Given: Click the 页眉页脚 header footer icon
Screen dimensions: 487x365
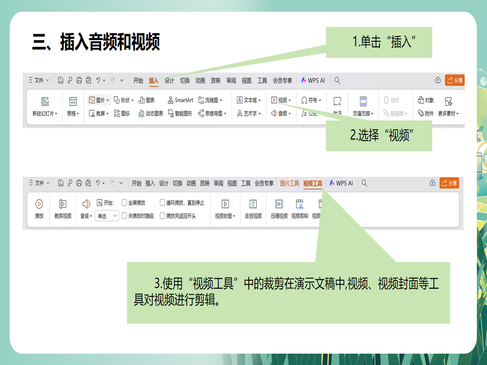Looking at the screenshot, I should 363,101.
